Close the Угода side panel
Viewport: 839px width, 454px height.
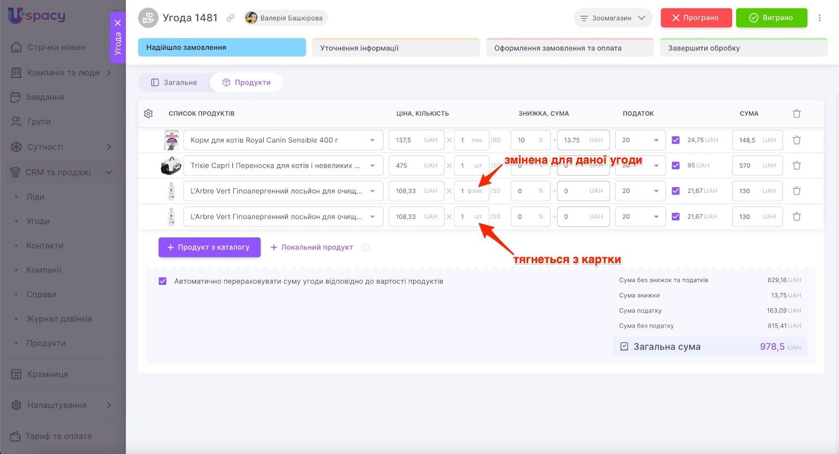click(117, 23)
